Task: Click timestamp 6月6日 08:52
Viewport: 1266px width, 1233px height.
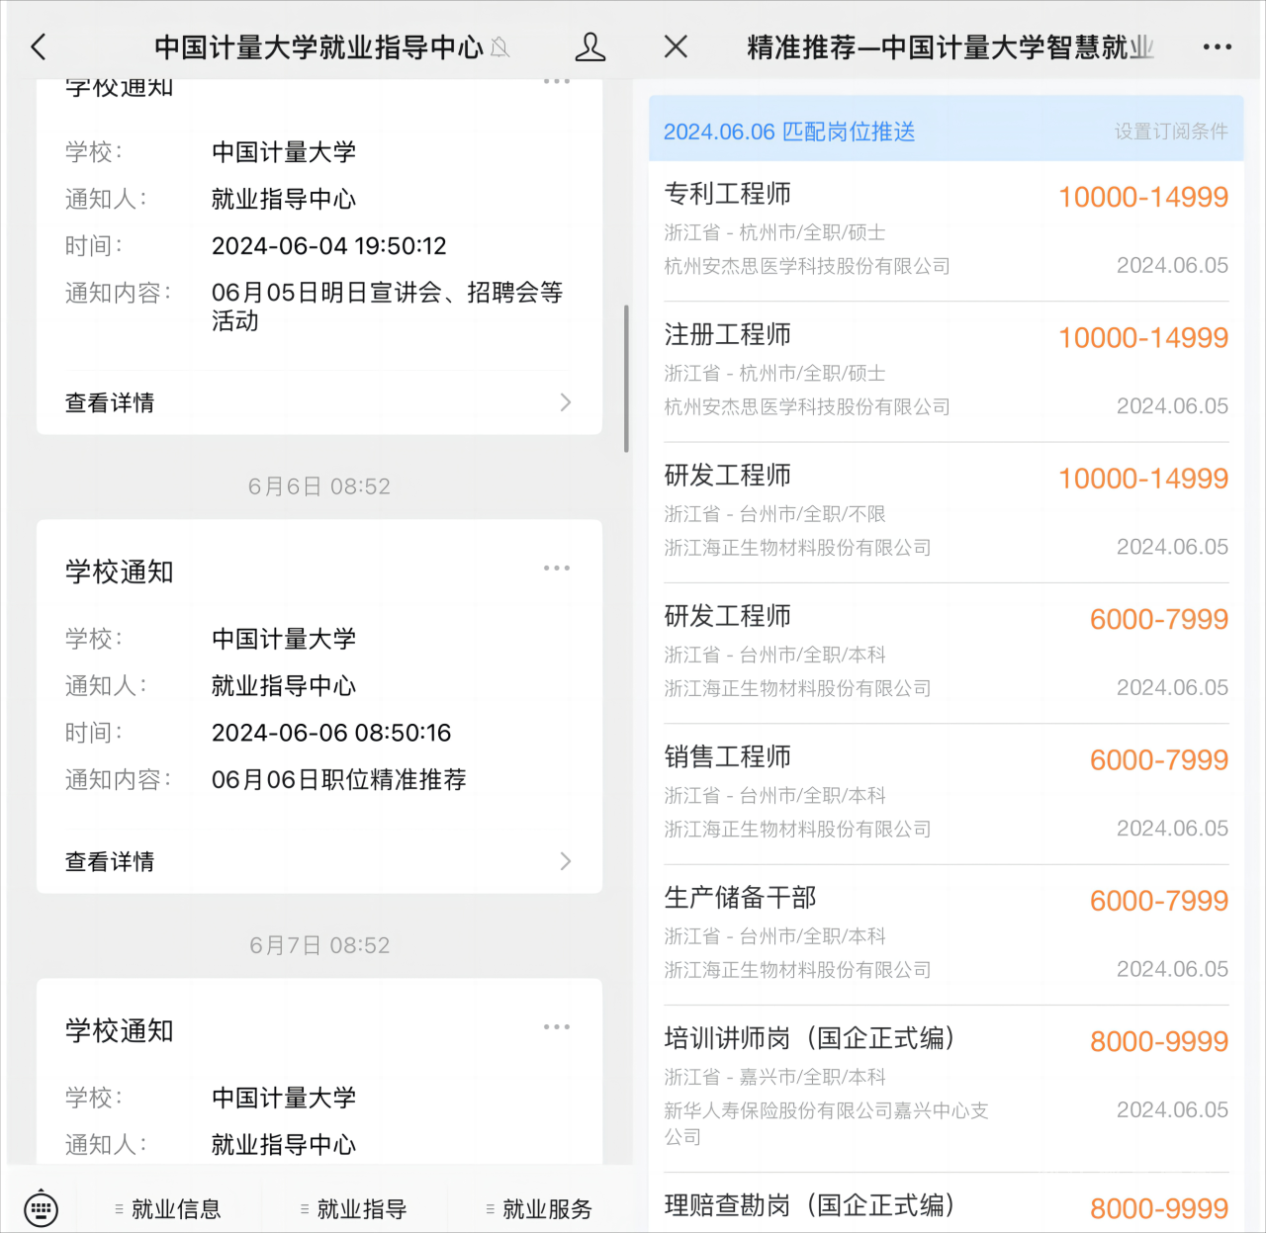Action: 318,486
